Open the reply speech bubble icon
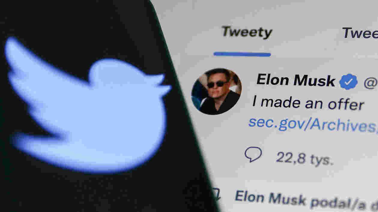Image resolution: width=378 pixels, height=212 pixels. click(253, 155)
